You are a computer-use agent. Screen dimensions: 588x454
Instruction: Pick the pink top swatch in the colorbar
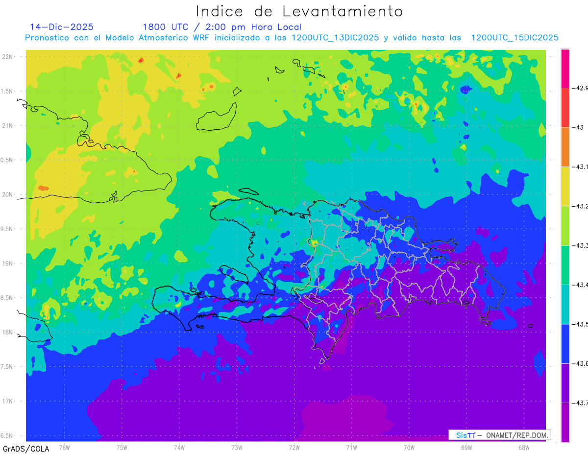[x=565, y=69]
